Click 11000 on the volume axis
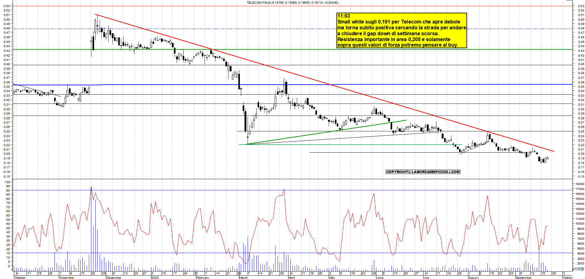585x279 pixels. pos(580,219)
